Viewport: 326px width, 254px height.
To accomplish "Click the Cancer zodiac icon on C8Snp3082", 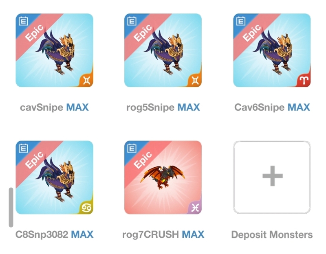I will [x=86, y=208].
